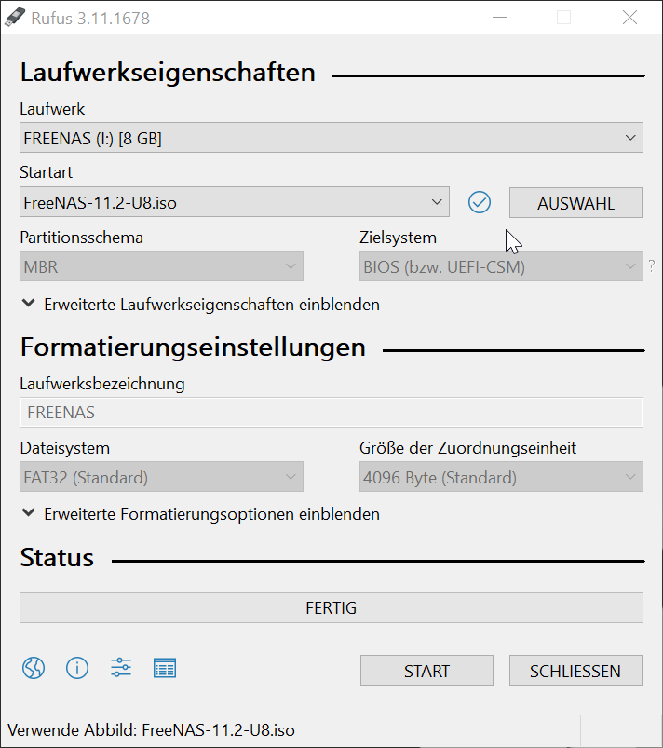The height and width of the screenshot is (748, 663).
Task: Click the SCHLIESSEN button
Action: [575, 671]
